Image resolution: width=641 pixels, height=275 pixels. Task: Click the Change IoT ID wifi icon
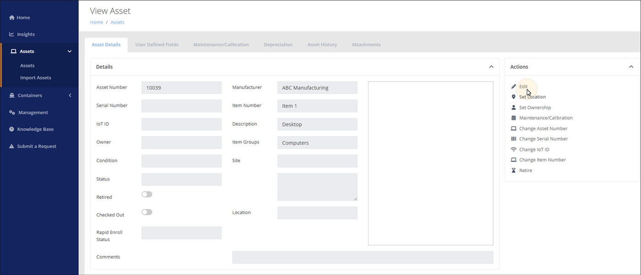[514, 150]
